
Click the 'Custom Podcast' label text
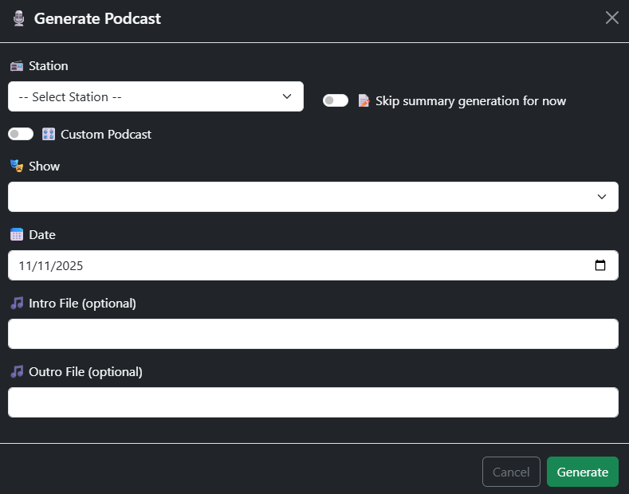coord(106,135)
